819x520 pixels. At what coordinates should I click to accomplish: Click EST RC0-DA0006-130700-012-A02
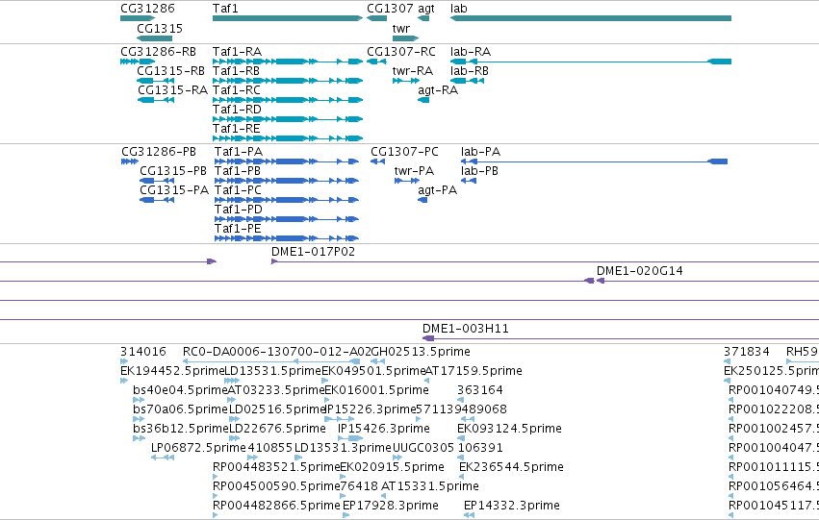tap(277, 352)
